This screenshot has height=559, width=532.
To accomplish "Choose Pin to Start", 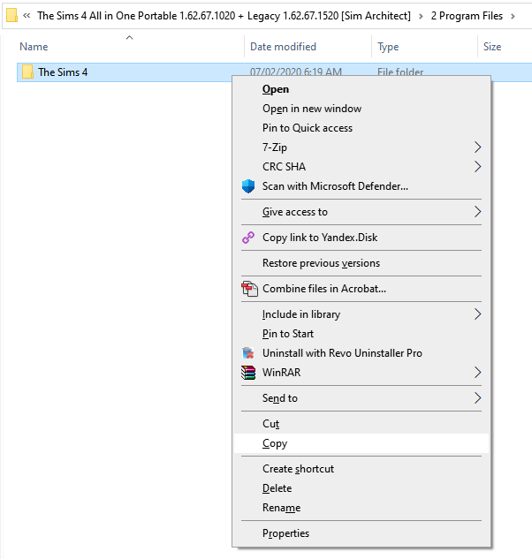I will (361, 334).
